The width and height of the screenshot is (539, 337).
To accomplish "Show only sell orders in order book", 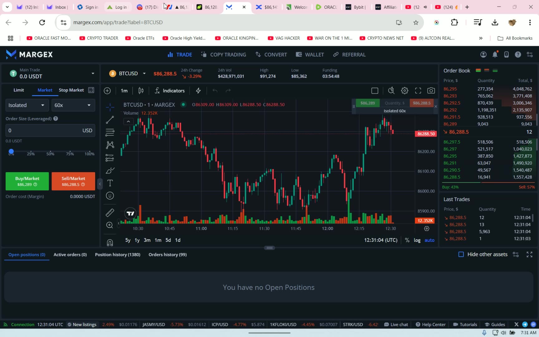I will (x=487, y=71).
